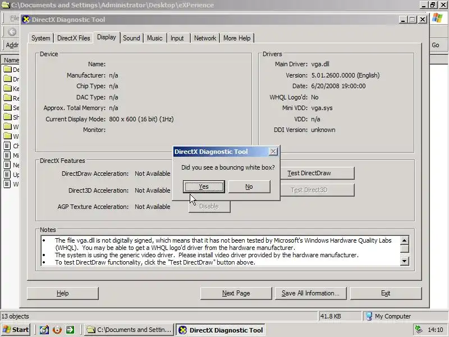Viewport: 449px width, 337px height.
Task: Answer No in the bouncing box dialog
Action: tap(249, 186)
